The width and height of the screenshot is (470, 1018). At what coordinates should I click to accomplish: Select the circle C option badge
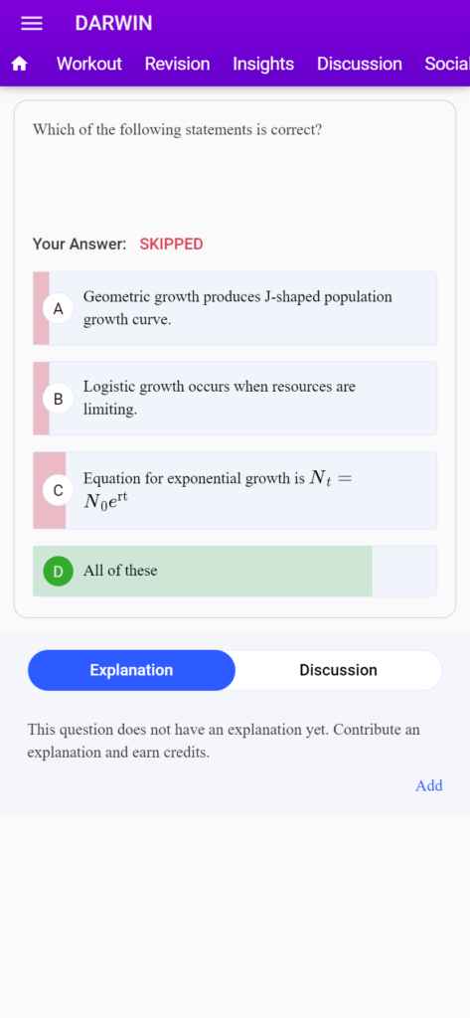tap(59, 490)
